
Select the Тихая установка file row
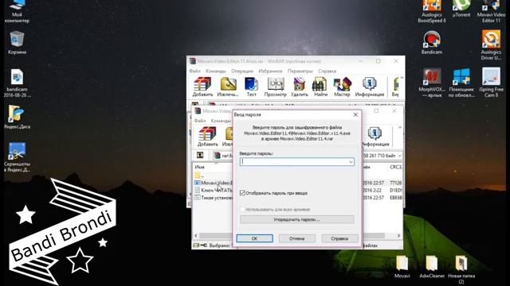click(214, 198)
